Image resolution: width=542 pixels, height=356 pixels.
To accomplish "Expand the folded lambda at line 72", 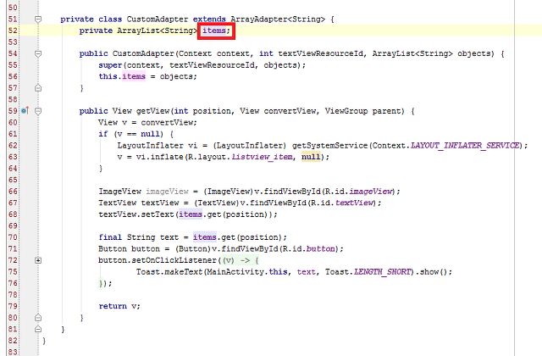I will [x=38, y=260].
